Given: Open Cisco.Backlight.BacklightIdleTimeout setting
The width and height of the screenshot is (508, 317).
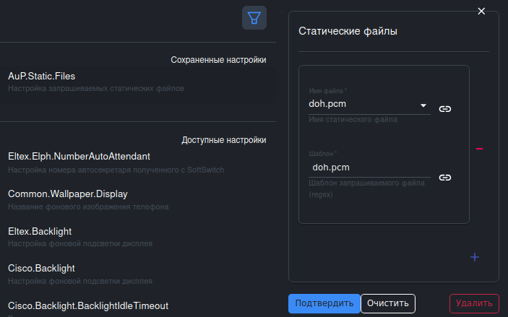Looking at the screenshot, I should pos(88,305).
